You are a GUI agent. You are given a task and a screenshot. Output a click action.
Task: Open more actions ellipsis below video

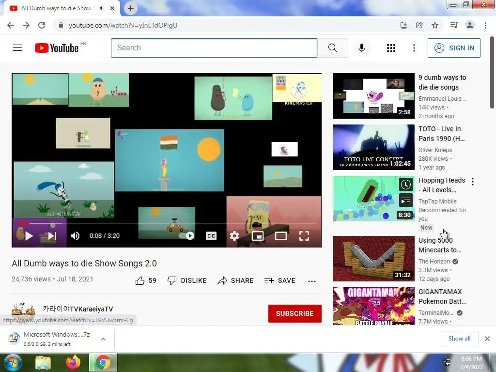point(312,281)
